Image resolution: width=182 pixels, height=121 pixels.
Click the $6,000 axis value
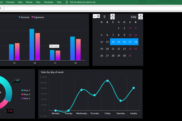click(x=44, y=94)
